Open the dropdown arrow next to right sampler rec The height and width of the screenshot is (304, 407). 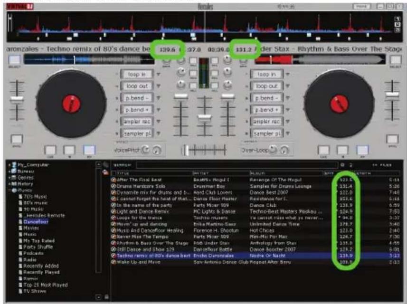click(x=288, y=122)
